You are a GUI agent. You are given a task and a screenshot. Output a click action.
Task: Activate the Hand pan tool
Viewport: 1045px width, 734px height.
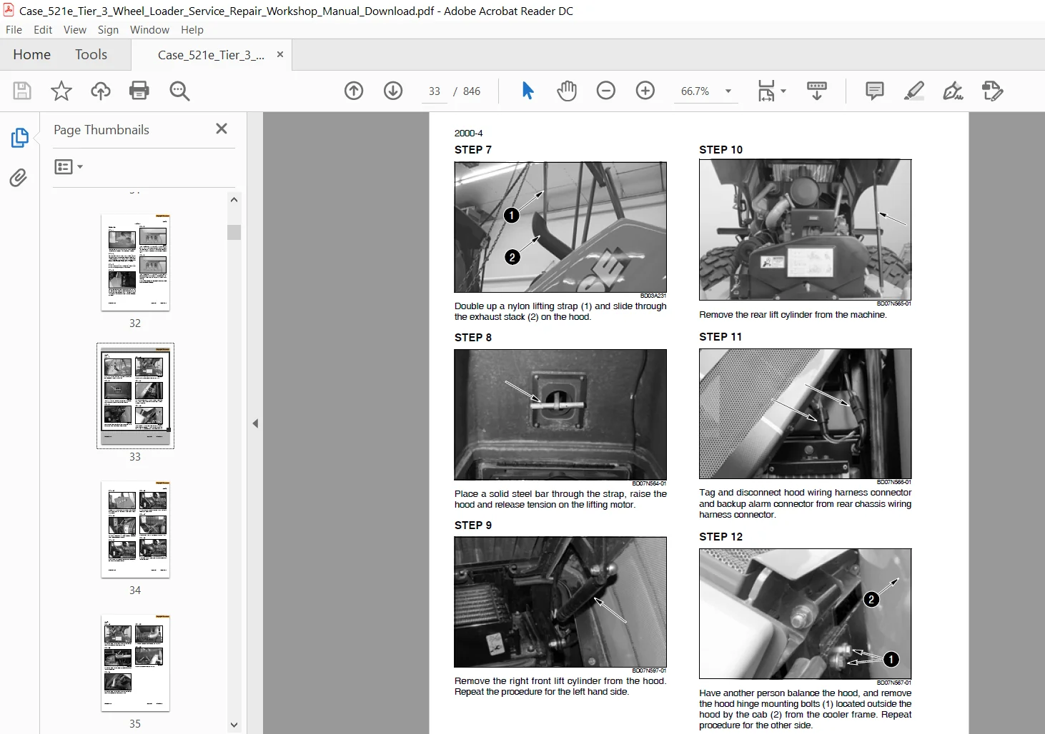[567, 91]
